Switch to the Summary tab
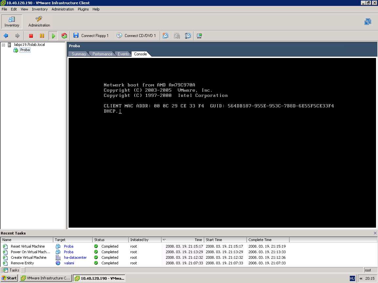This screenshot has width=378, height=283. point(79,54)
